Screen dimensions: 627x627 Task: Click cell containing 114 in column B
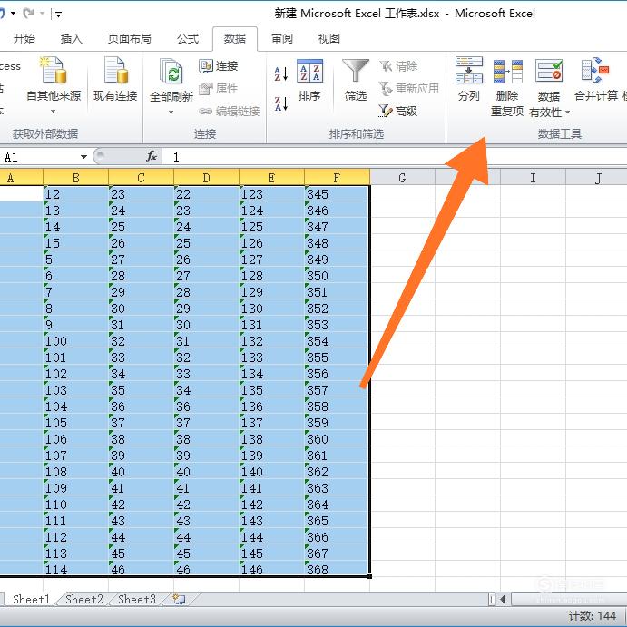pyautogui.click(x=75, y=569)
